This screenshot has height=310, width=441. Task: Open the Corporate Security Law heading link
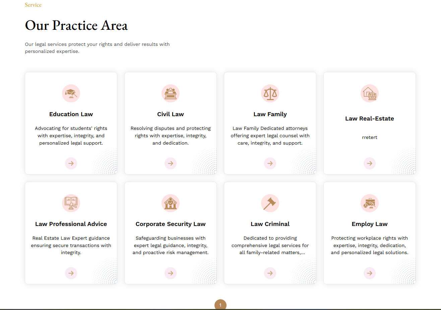click(x=171, y=224)
